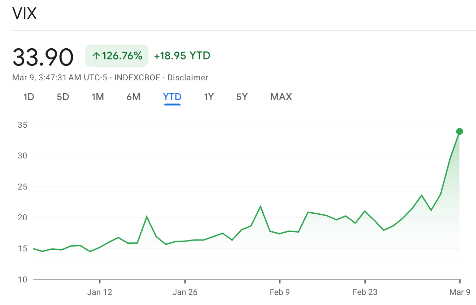The width and height of the screenshot is (476, 305).
Task: Click the INDEXCBOE exchange label
Action: tap(137, 77)
